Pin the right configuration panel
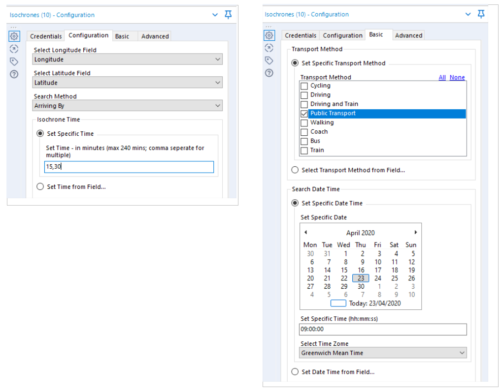Screen dimensions: 503x392 pyautogui.click(x=481, y=14)
